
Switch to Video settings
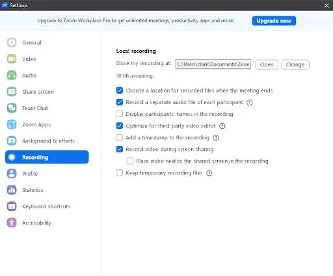click(x=47, y=59)
